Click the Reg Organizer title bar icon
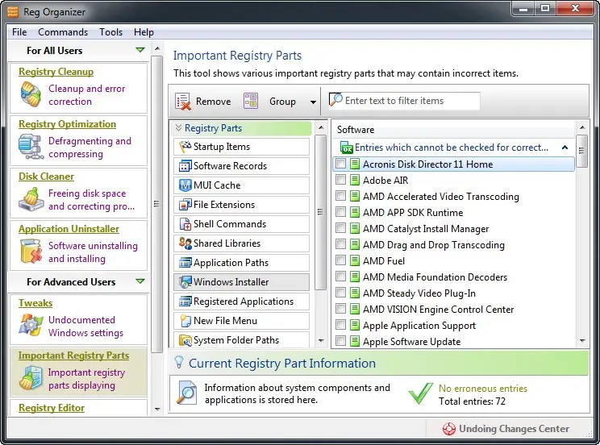 click(x=13, y=12)
